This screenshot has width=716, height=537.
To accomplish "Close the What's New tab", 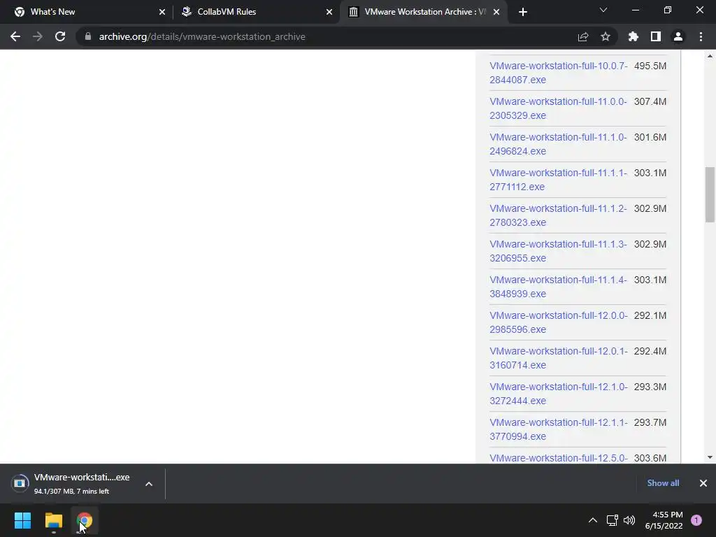I will (162, 12).
